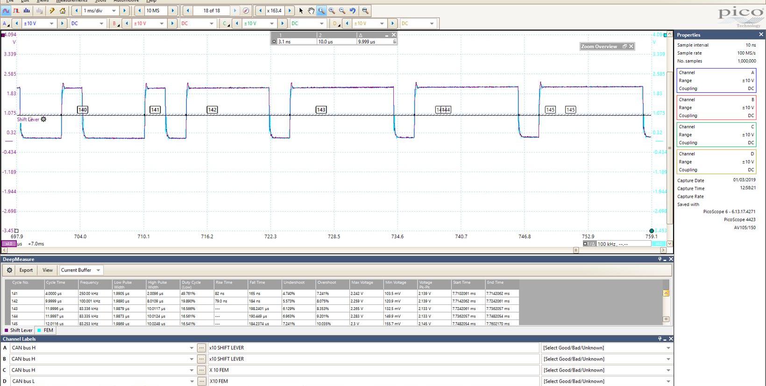Screen dimensions: 766x386
Task: Close the rulers measurement legend
Action: coord(394,35)
